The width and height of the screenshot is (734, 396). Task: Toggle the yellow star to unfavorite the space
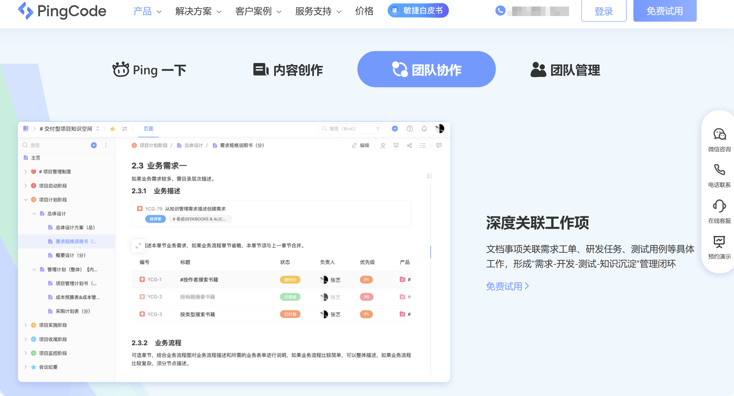[x=112, y=129]
